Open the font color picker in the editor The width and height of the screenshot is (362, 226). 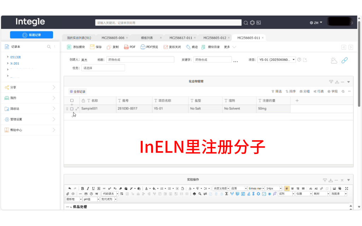point(147,188)
